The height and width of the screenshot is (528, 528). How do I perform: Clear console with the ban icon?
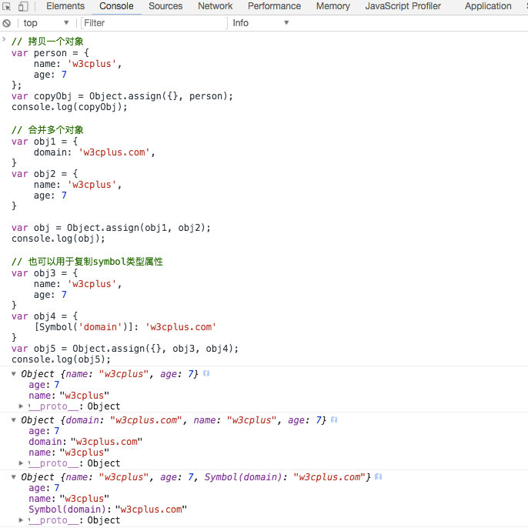coord(7,23)
